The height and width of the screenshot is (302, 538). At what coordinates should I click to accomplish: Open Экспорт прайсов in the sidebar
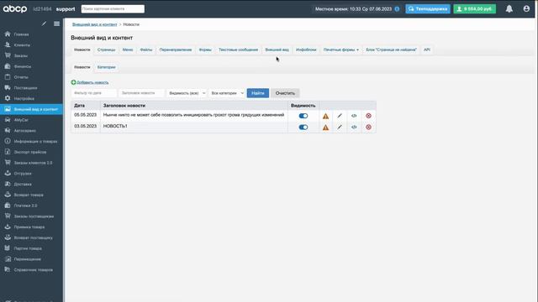coord(30,152)
